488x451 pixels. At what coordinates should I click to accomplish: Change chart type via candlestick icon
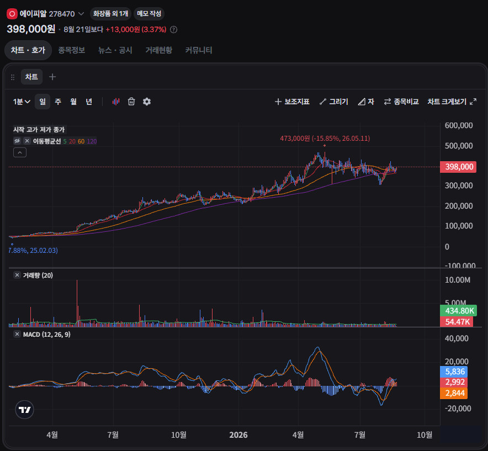(116, 102)
